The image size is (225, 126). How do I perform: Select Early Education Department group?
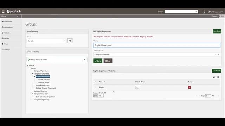[45, 97]
